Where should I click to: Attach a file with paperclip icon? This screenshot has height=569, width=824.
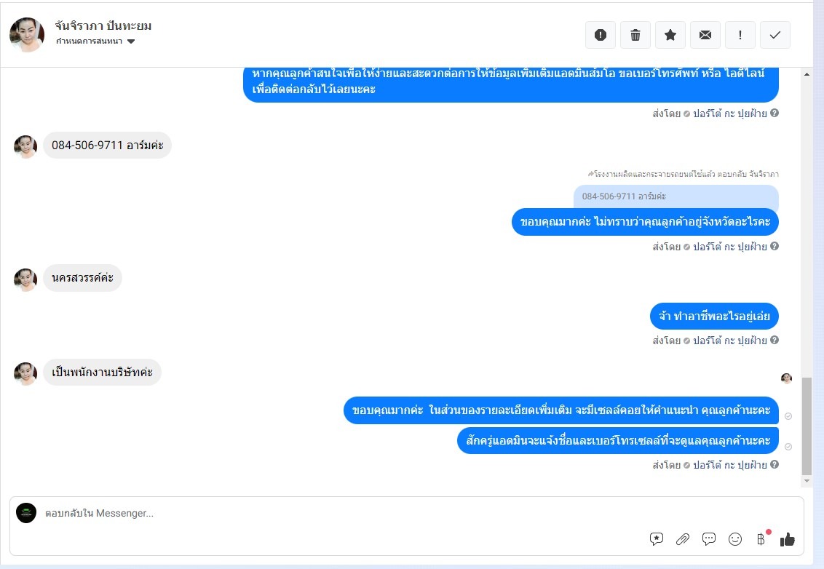(683, 539)
